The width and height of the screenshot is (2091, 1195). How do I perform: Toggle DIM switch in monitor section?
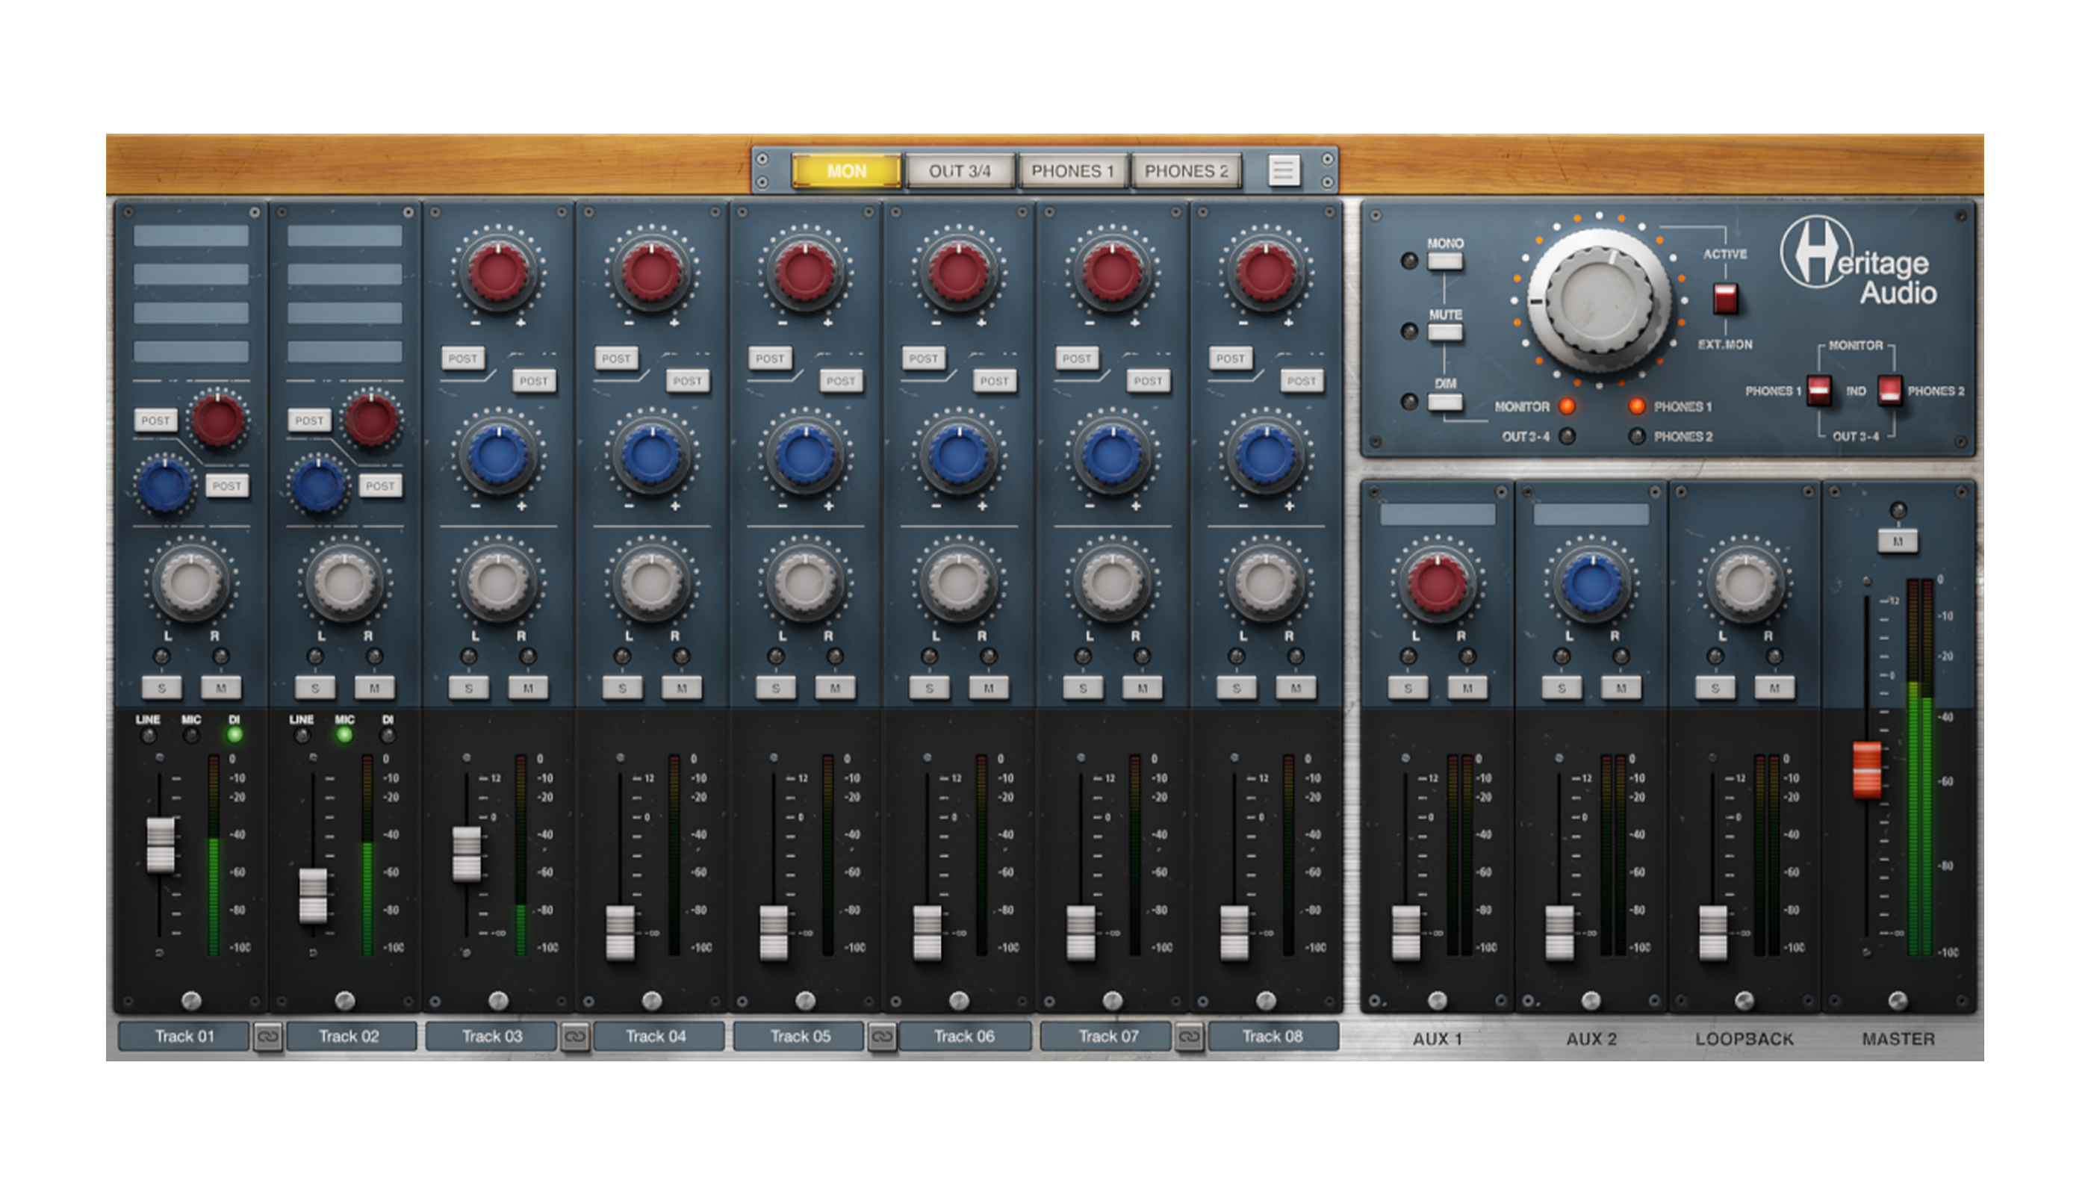1444,402
